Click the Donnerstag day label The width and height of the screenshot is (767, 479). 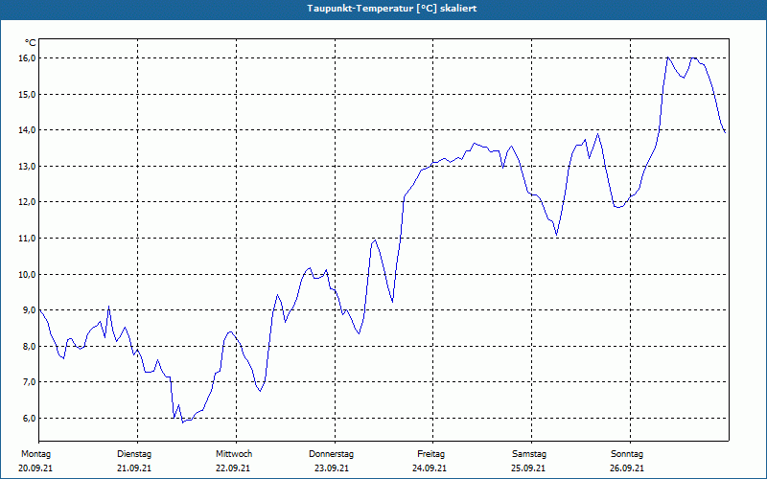pyautogui.click(x=331, y=454)
